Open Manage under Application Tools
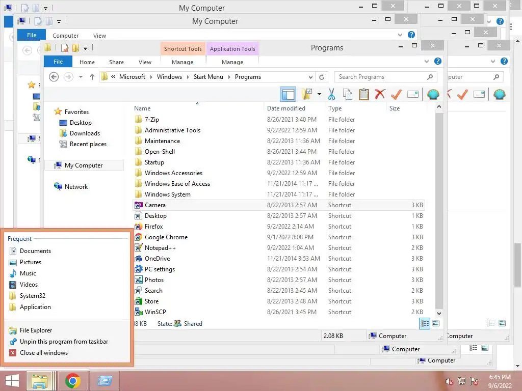 232,62
